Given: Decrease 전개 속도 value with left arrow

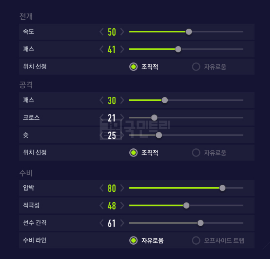Looking at the screenshot, I should click(x=102, y=32).
